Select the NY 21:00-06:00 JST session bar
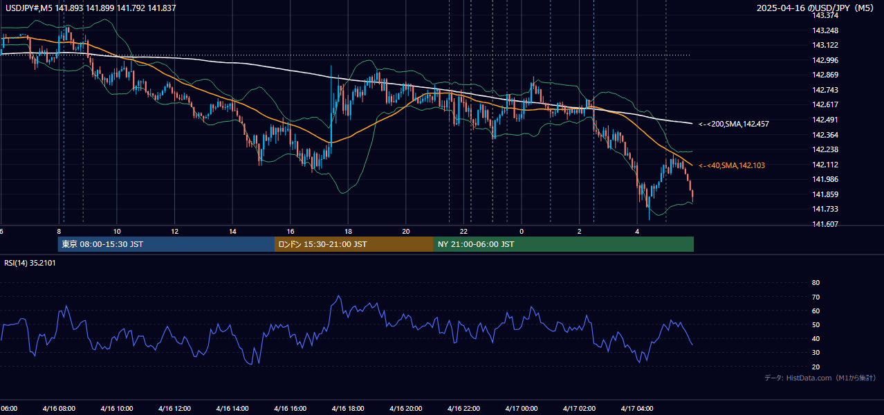This screenshot has height=415, width=884. [x=564, y=244]
